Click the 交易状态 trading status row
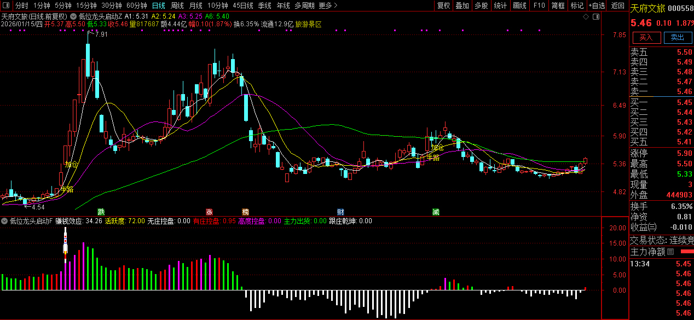 tap(662, 240)
